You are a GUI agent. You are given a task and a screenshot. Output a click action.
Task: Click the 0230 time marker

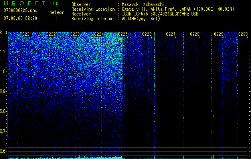[243, 34]
